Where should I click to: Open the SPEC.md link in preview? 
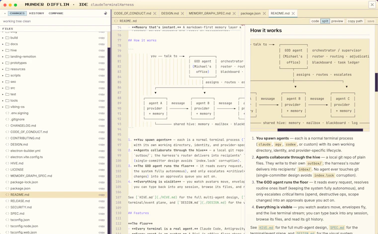tap(337, 228)
